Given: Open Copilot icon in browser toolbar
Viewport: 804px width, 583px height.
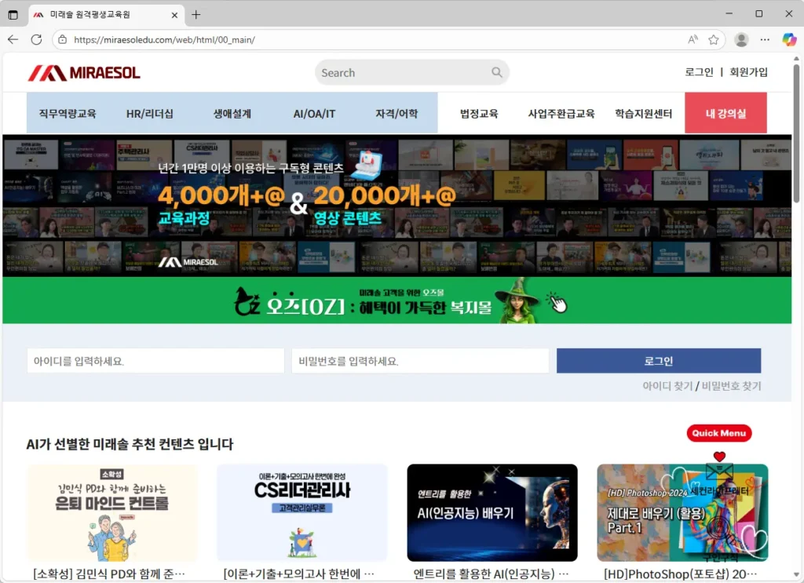Looking at the screenshot, I should click(x=789, y=39).
